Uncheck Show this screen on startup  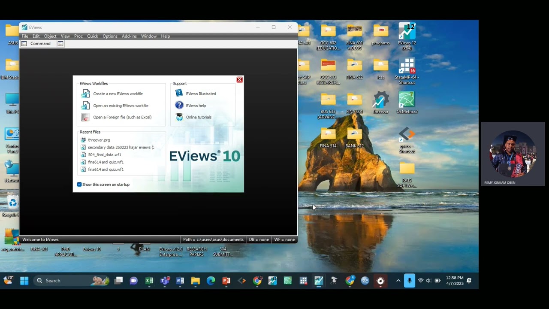79,185
